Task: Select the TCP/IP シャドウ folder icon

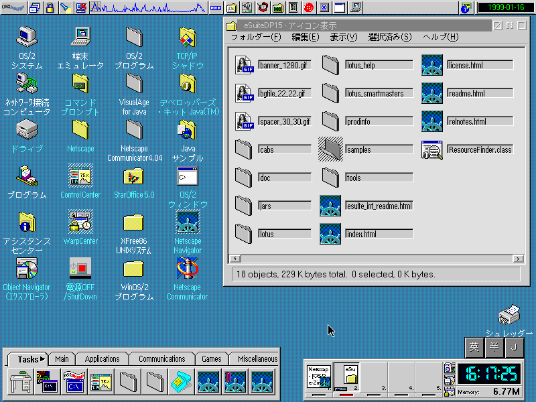Action: point(188,38)
